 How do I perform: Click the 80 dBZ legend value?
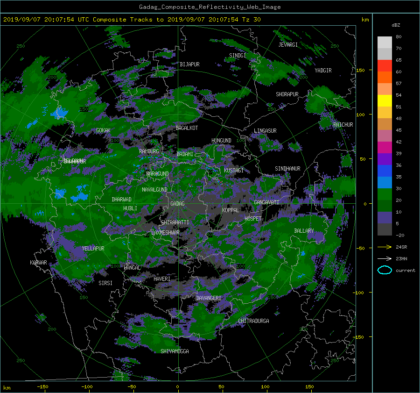pos(399,37)
